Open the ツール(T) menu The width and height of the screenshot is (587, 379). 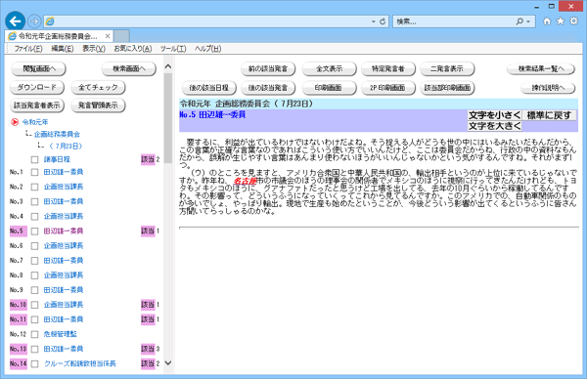[173, 49]
